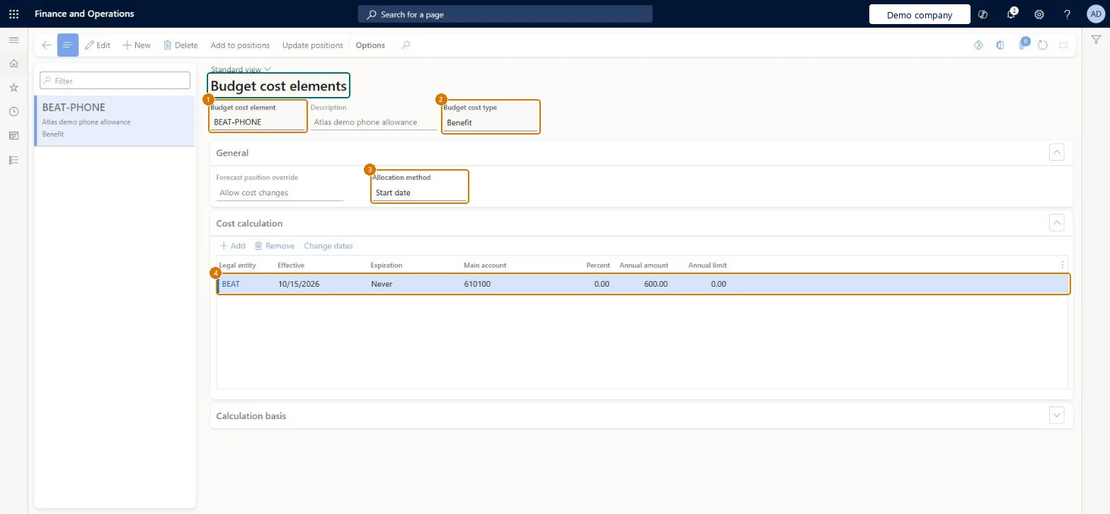Image resolution: width=1110 pixels, height=514 pixels.
Task: Open the Budget cost type dropdown
Action: (x=491, y=122)
